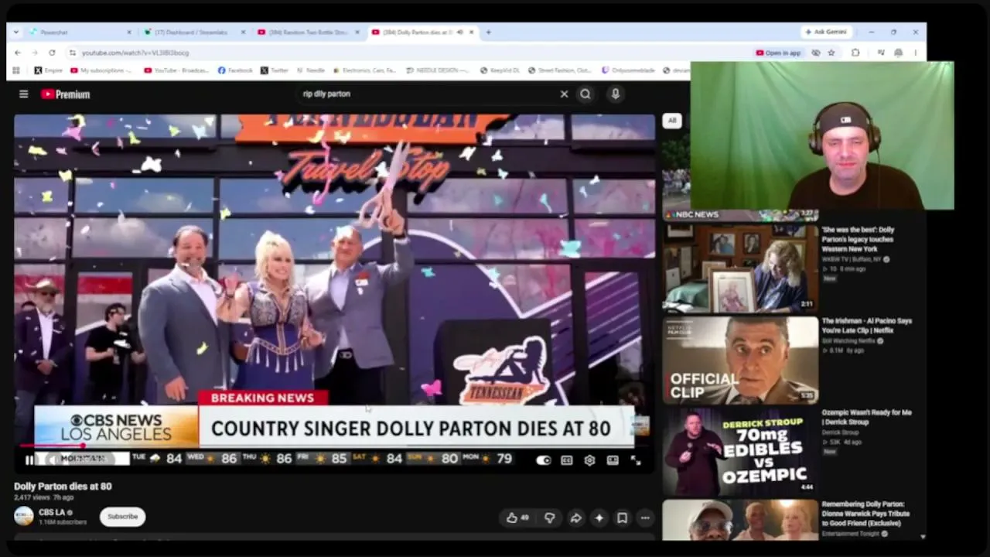
Task: Reload the current YouTube page
Action: (x=52, y=53)
